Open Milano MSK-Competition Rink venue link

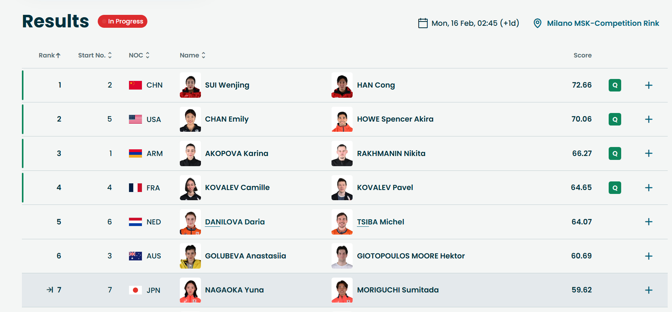tap(603, 23)
